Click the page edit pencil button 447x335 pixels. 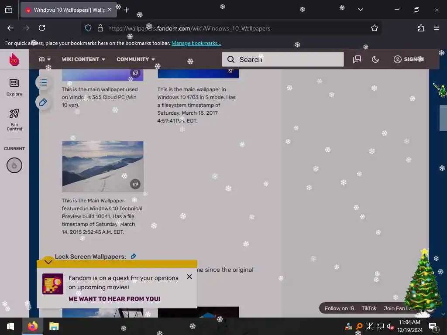click(x=43, y=102)
